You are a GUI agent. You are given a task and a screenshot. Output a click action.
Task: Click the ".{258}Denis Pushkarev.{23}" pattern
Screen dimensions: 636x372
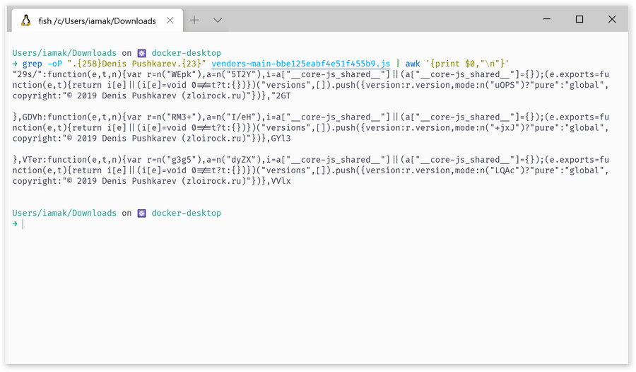click(136, 64)
